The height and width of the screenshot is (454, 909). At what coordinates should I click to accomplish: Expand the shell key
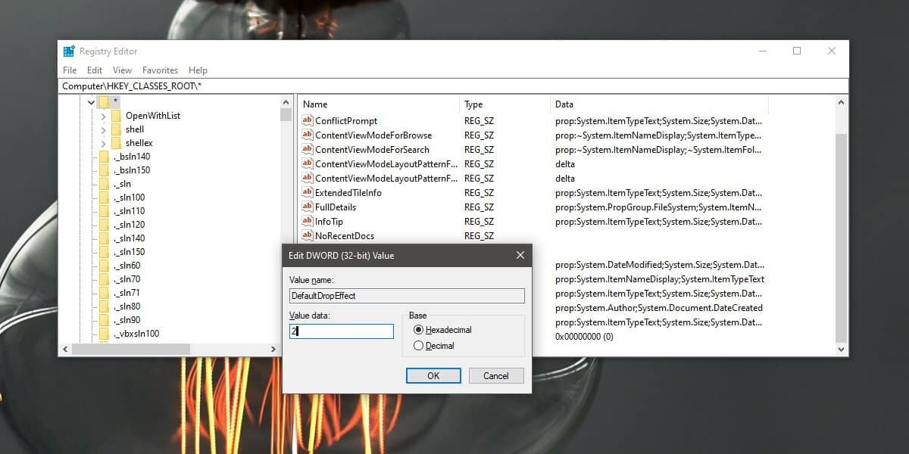pos(103,129)
